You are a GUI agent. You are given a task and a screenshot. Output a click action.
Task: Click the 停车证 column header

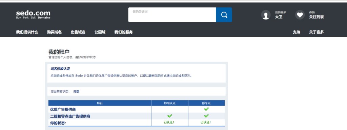point(206,103)
